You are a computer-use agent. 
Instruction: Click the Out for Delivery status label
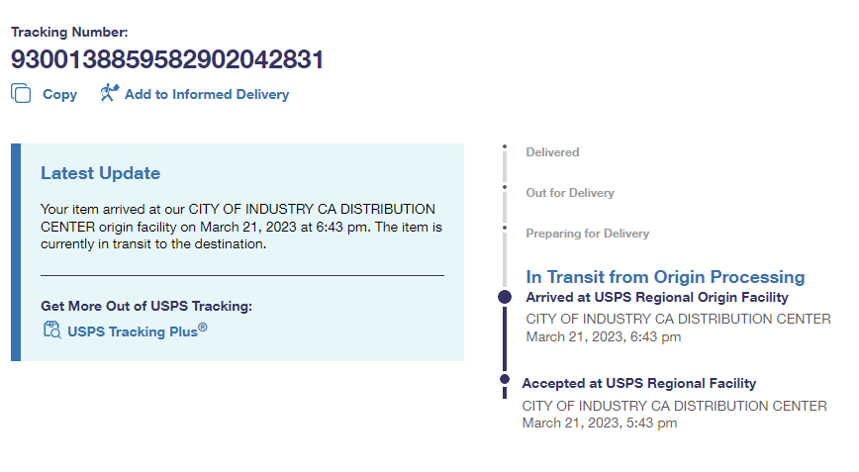point(570,193)
